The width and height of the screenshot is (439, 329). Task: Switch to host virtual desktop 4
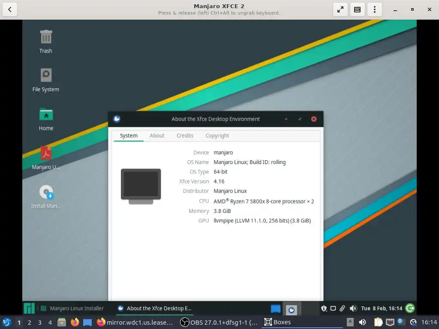[x=50, y=323]
